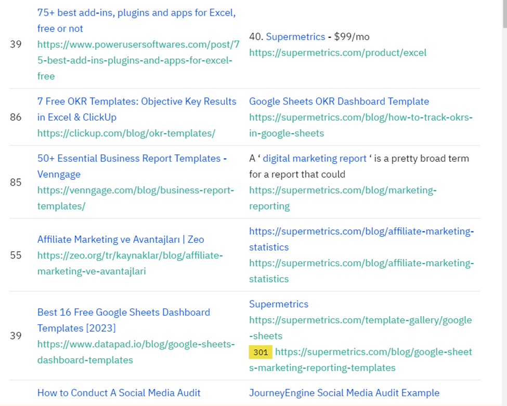Select the value 85 in the Venngage row

[16, 182]
